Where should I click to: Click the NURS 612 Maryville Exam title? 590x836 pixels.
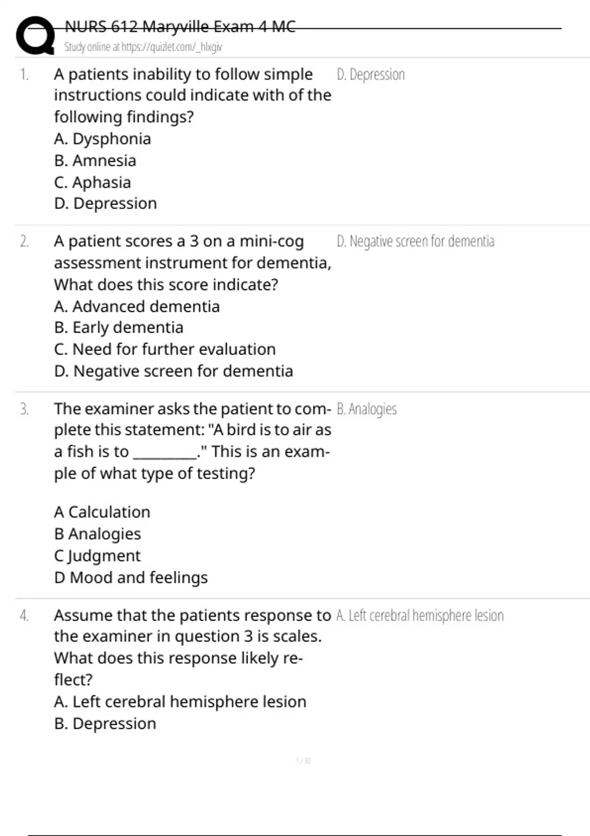[x=180, y=26]
